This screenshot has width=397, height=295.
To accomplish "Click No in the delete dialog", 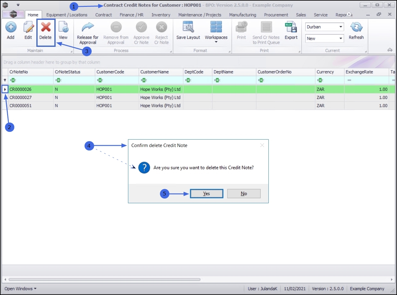I will pyautogui.click(x=244, y=194).
